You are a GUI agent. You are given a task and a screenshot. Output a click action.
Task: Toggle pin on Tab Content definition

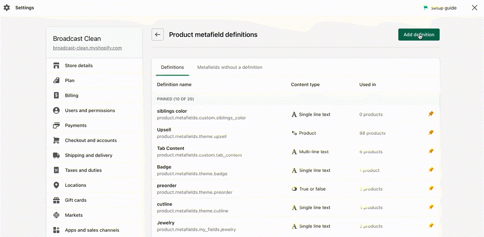(431, 151)
